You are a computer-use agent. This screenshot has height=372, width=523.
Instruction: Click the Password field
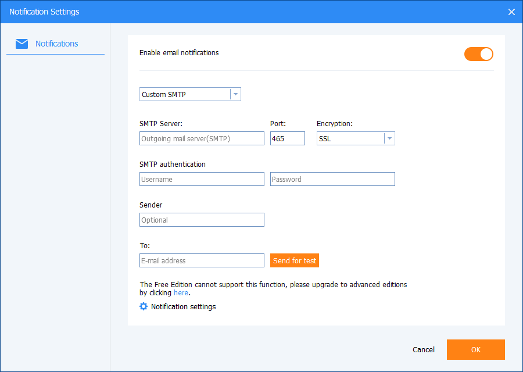(332, 179)
